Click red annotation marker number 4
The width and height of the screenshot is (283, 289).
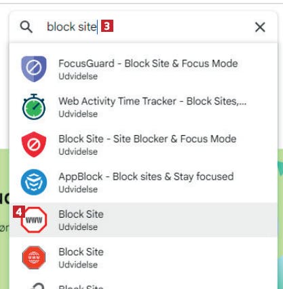tap(19, 212)
